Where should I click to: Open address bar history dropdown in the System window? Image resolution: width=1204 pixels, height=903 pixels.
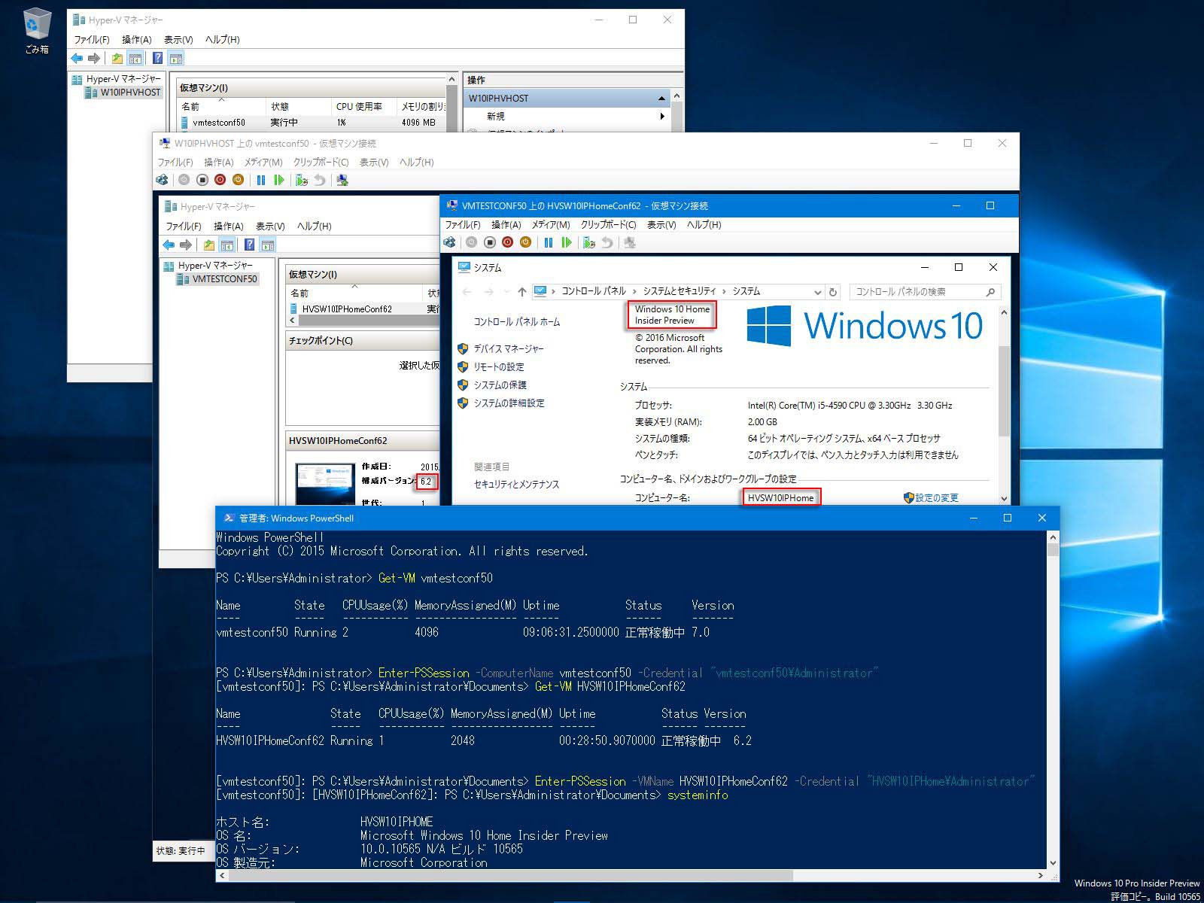point(818,292)
